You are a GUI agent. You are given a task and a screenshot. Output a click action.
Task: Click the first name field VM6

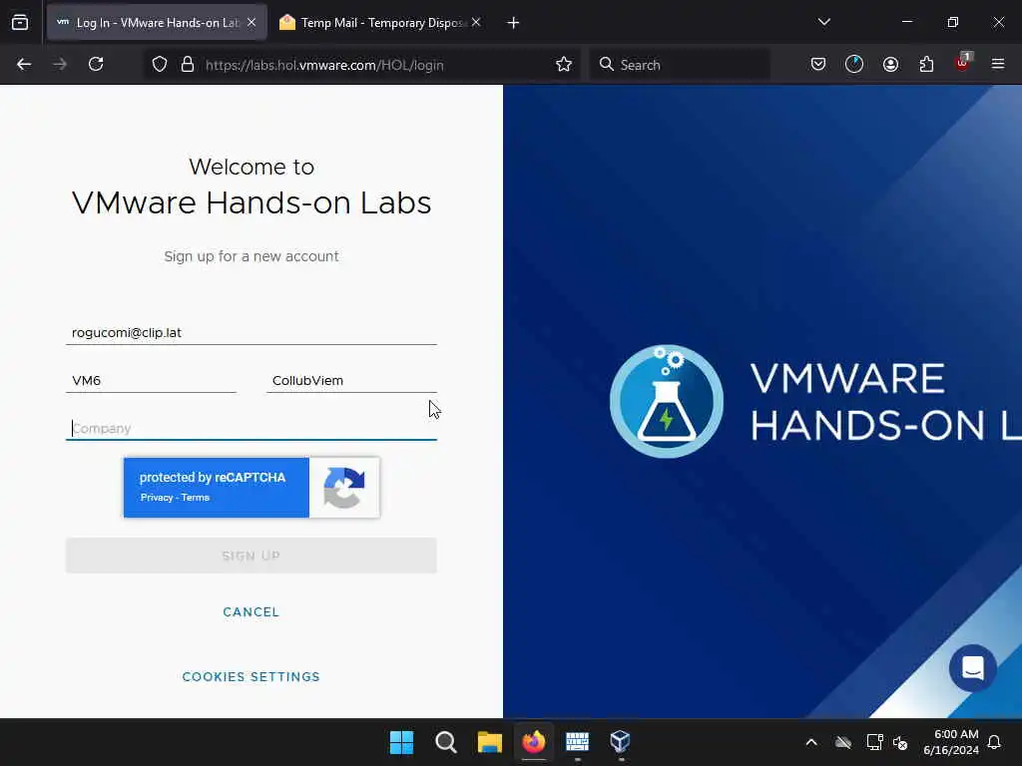click(x=151, y=380)
